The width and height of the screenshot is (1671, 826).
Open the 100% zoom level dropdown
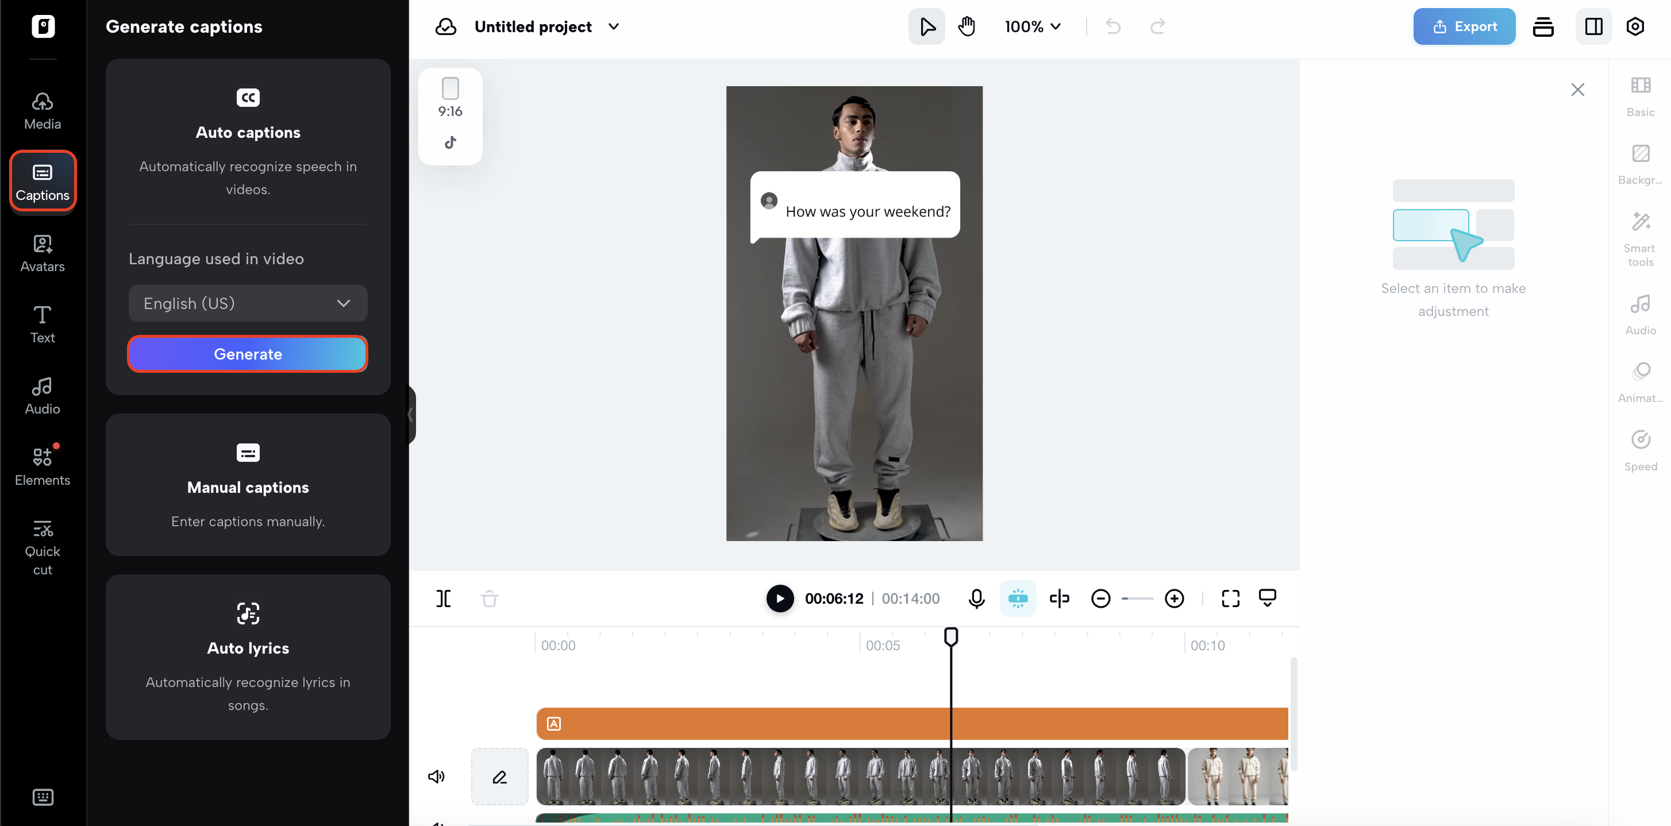tap(1032, 26)
